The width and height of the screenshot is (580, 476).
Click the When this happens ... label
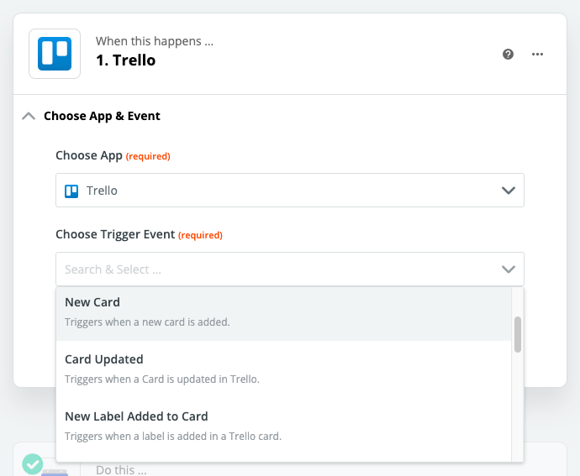point(155,41)
